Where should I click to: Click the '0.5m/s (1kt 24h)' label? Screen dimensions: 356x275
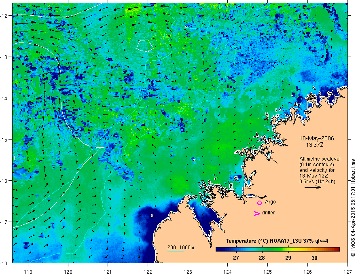[x=317, y=182]
